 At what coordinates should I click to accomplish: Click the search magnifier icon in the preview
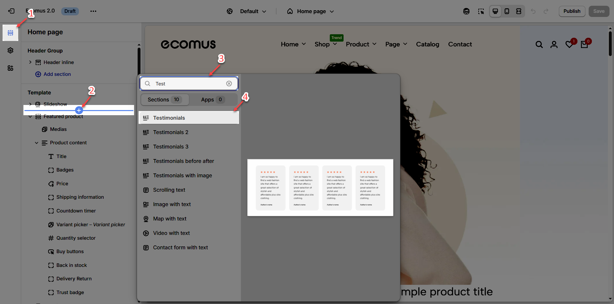point(539,44)
